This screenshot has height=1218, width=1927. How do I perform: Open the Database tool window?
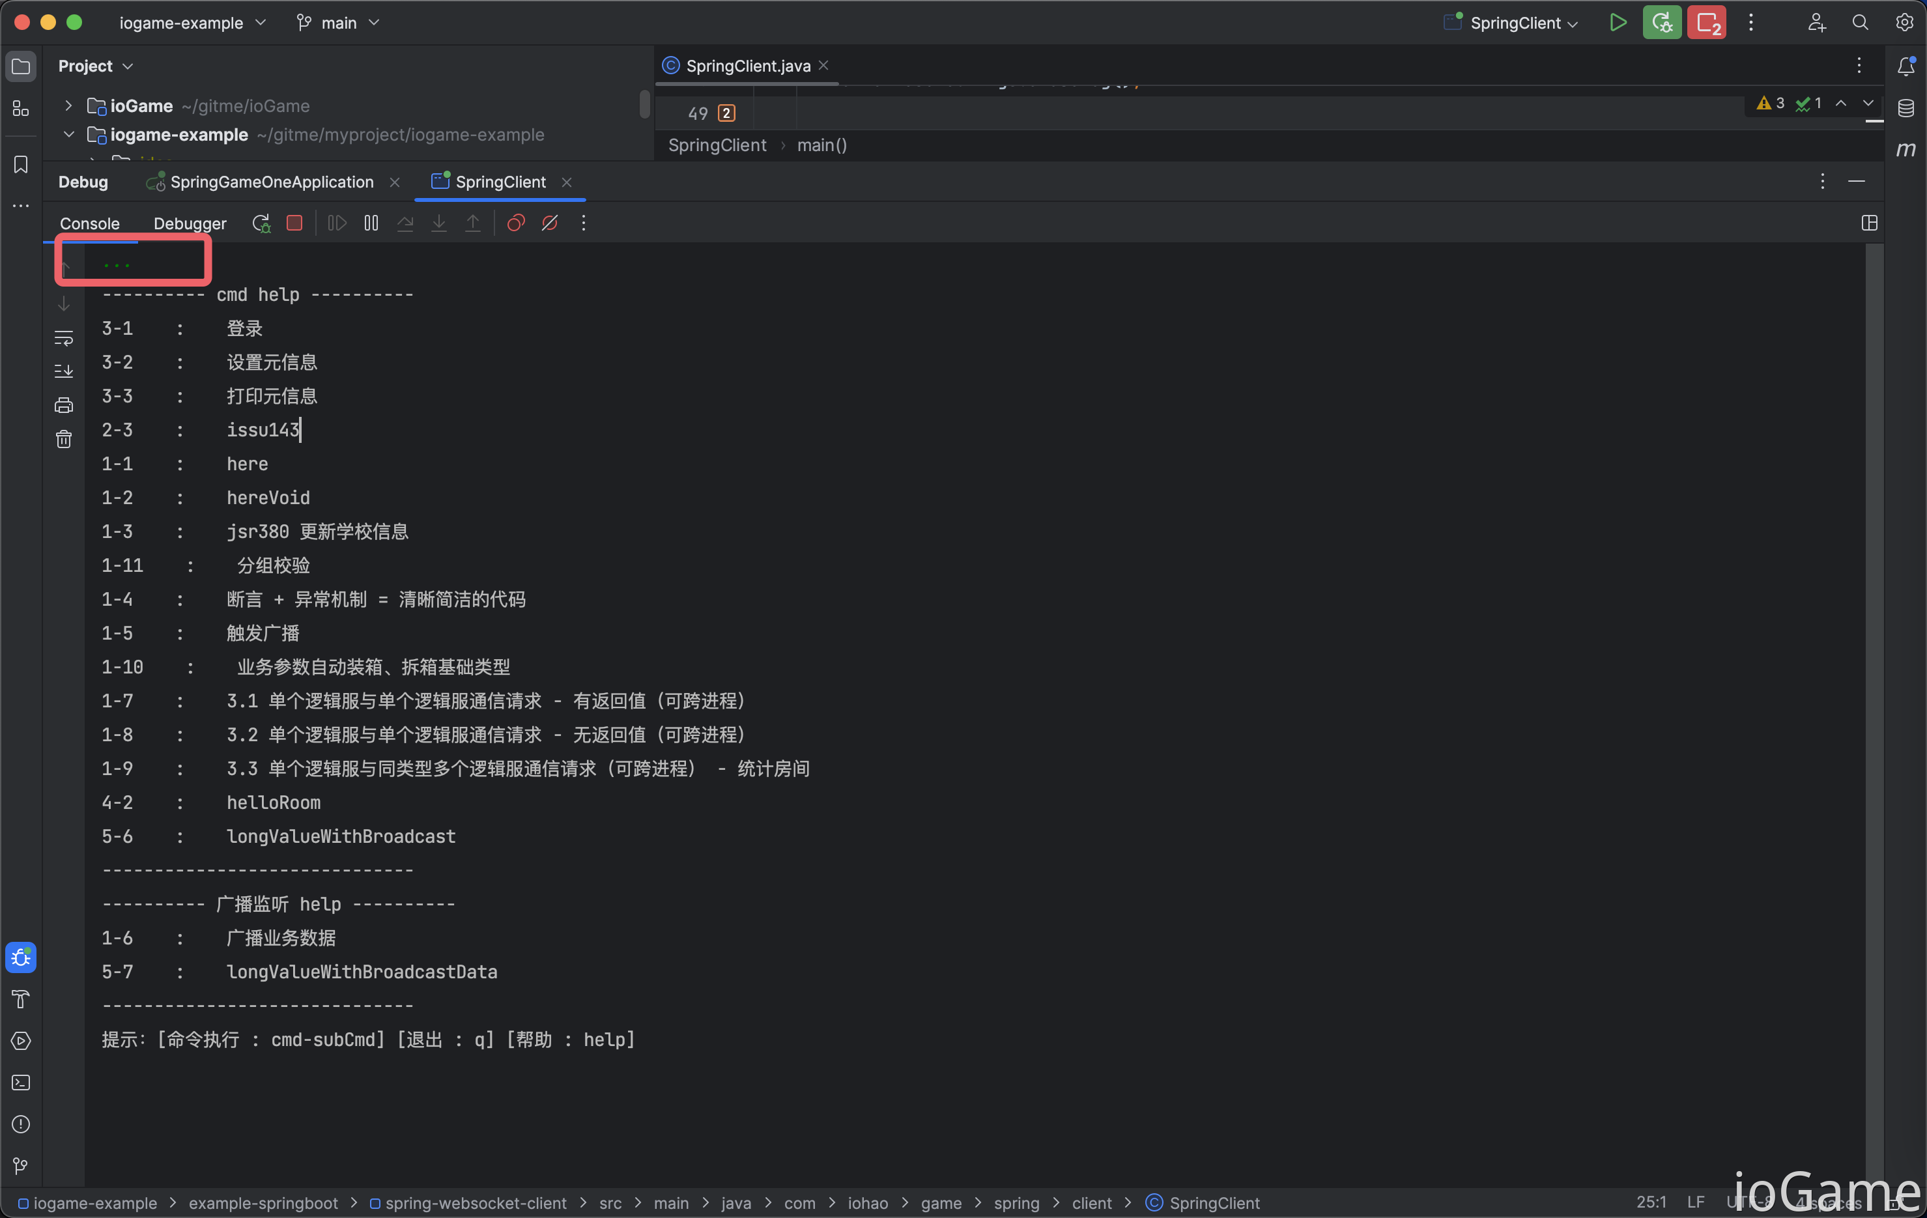pyautogui.click(x=1906, y=108)
